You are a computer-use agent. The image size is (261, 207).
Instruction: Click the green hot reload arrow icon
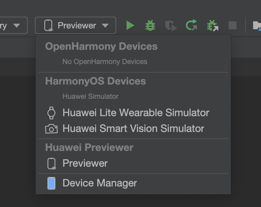click(x=191, y=26)
